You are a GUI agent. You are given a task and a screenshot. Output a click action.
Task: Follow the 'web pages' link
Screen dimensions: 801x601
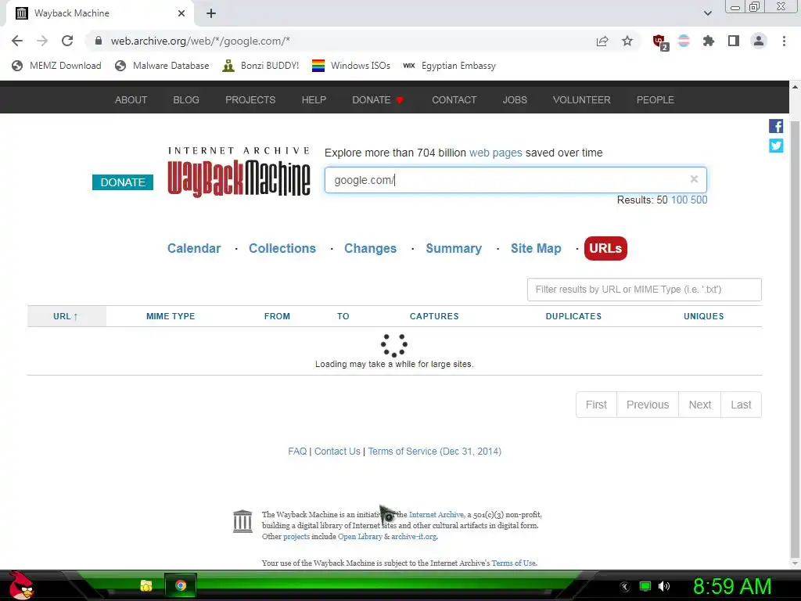pyautogui.click(x=495, y=153)
